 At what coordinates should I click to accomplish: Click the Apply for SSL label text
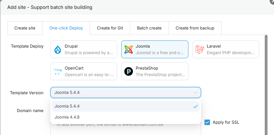226,122
